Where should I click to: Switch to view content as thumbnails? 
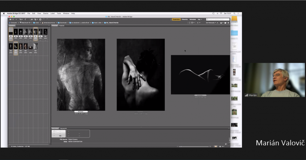[220, 146]
